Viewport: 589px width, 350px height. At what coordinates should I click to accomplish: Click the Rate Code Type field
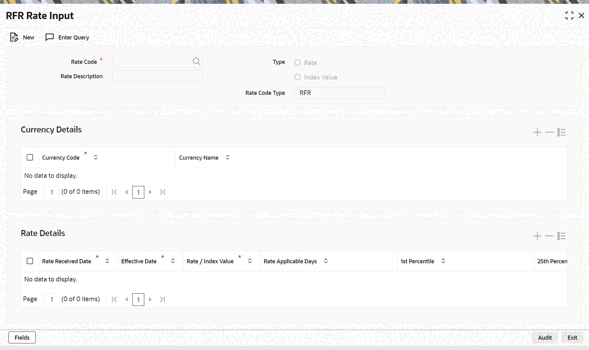(x=340, y=93)
